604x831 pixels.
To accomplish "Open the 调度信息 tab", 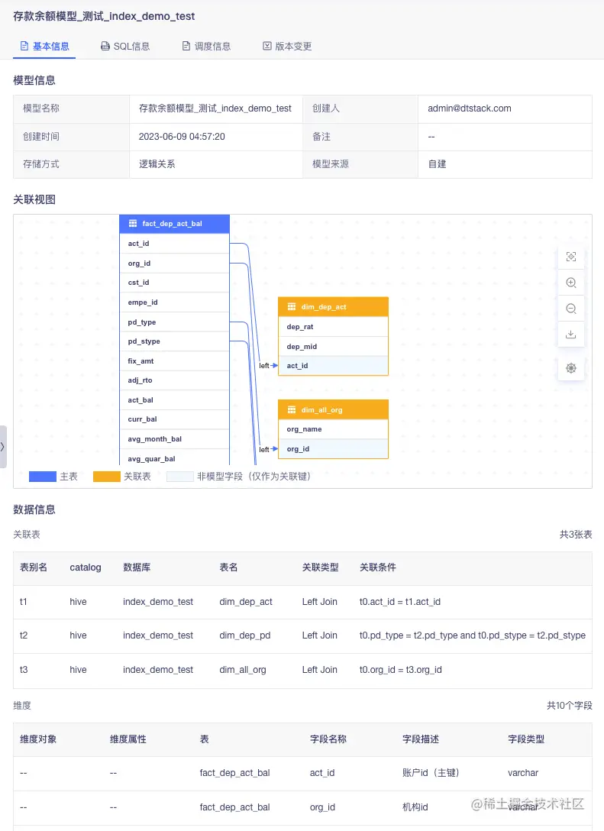I will [x=207, y=46].
